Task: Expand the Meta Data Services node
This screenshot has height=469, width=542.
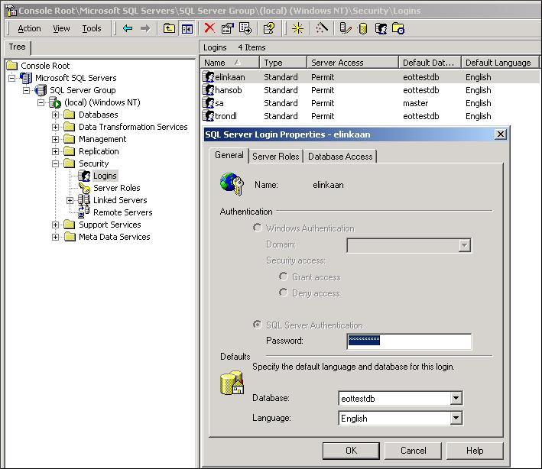Action: pos(55,237)
